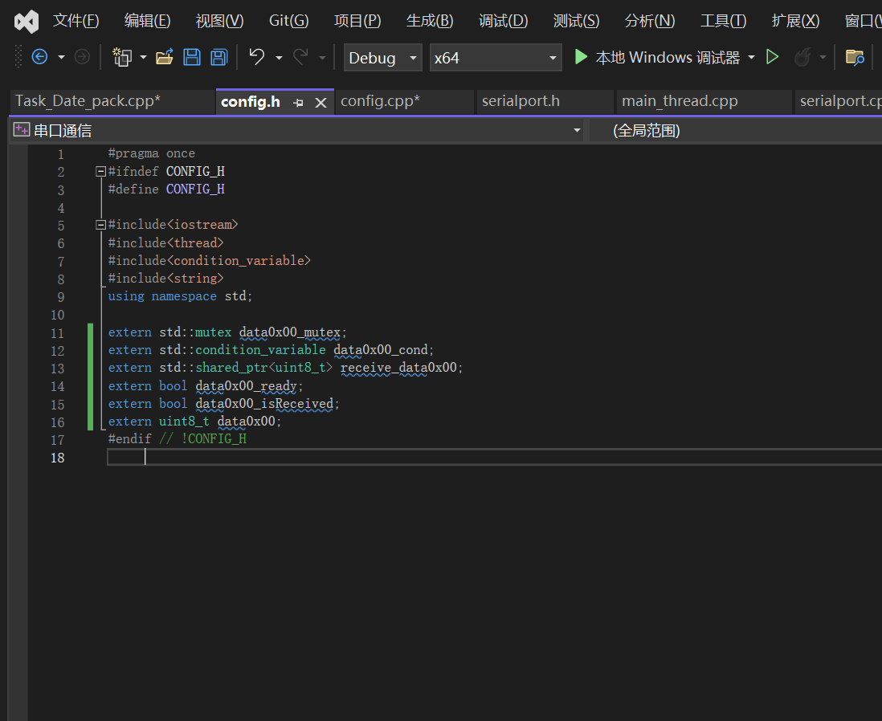Click the Navigate Forward arrow icon
Image resolution: width=882 pixels, height=721 pixels.
tap(82, 57)
